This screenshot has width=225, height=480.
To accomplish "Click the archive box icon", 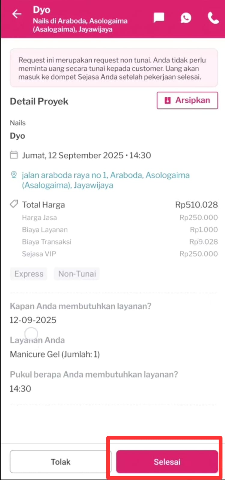I will 168,100.
